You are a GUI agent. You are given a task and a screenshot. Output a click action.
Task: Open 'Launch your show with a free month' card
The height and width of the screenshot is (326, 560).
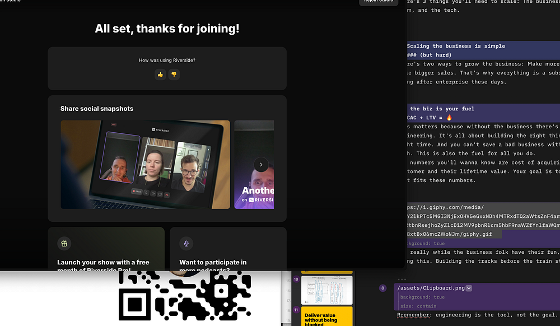tap(106, 249)
